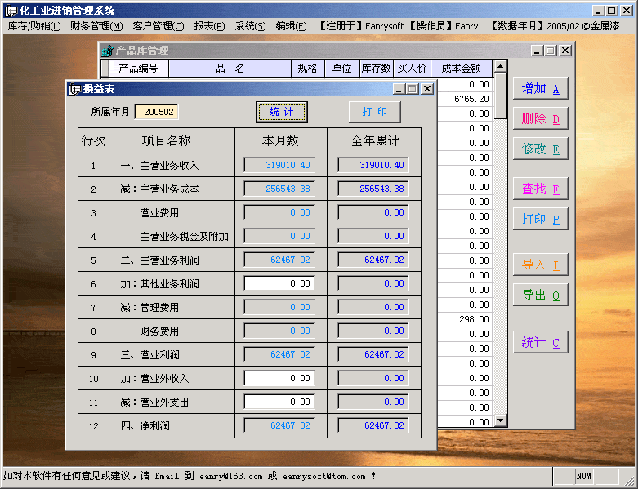Click the 导入 I button

[540, 265]
